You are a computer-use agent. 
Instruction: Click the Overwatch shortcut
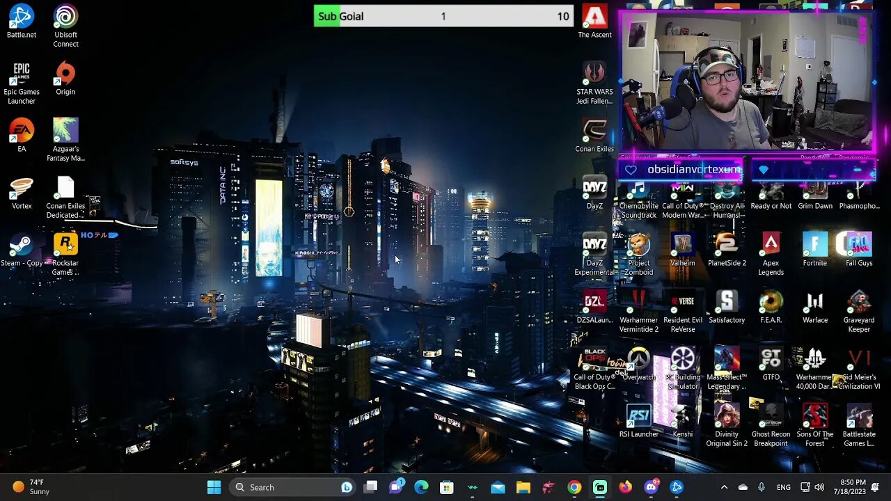(638, 364)
